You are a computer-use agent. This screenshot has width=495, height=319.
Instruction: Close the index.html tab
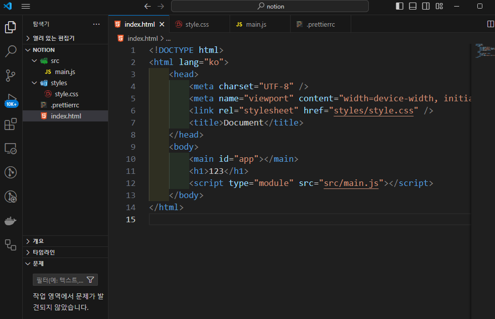(x=162, y=24)
